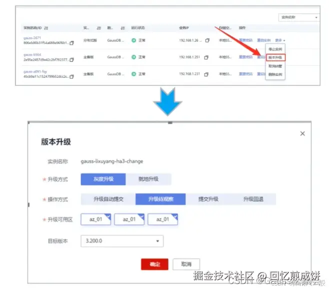329x290 pixels.
Task: Click 重置密码 in the gauss-2671 row
Action: pyautogui.click(x=245, y=40)
